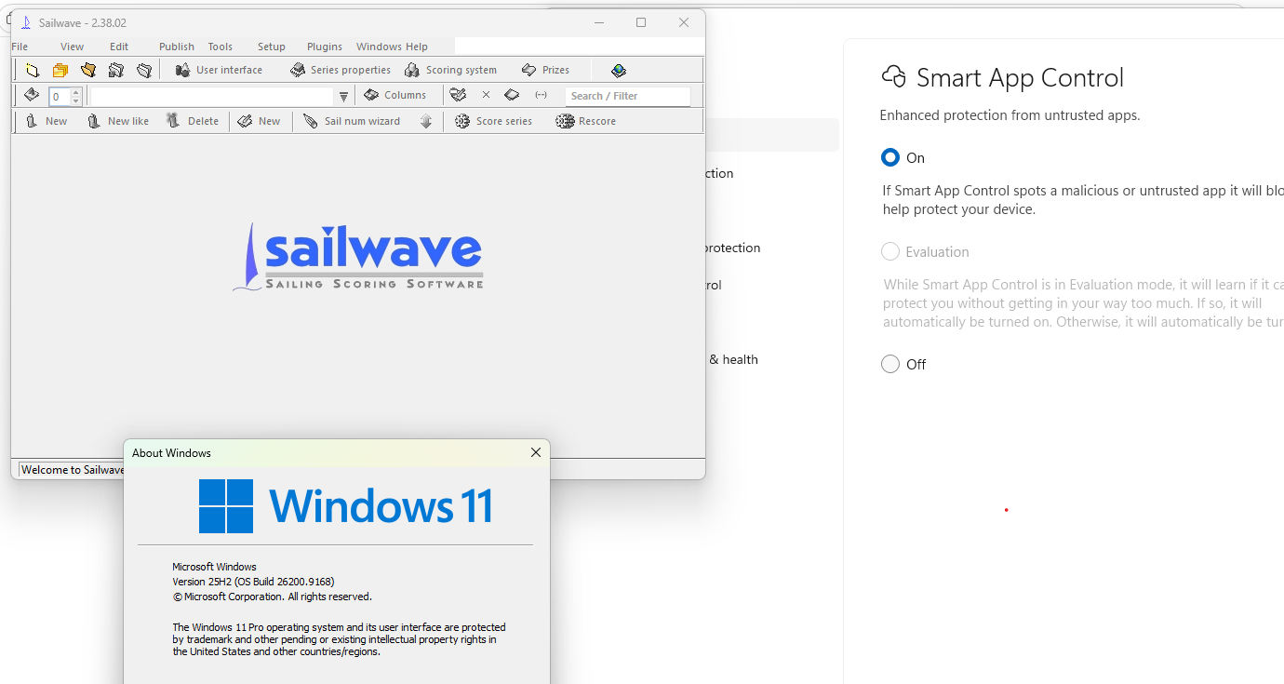This screenshot has height=684, width=1284.
Task: Open the Windows menu in Sailwave
Action: point(379,47)
